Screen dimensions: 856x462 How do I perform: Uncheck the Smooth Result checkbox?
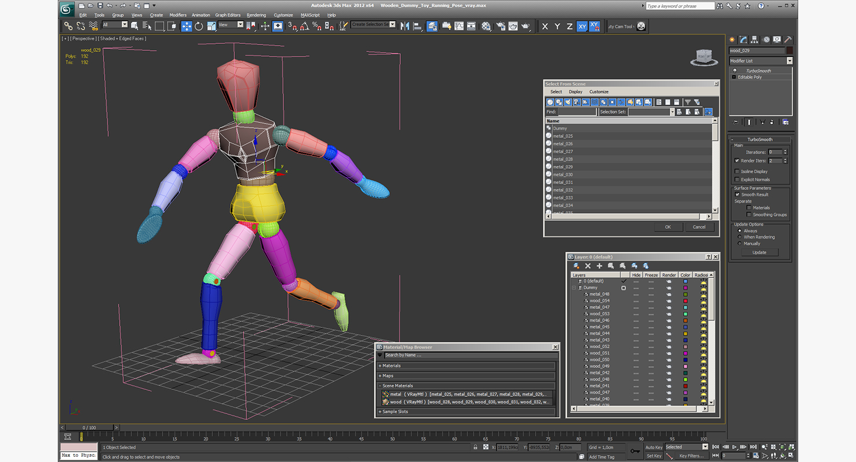(737, 195)
